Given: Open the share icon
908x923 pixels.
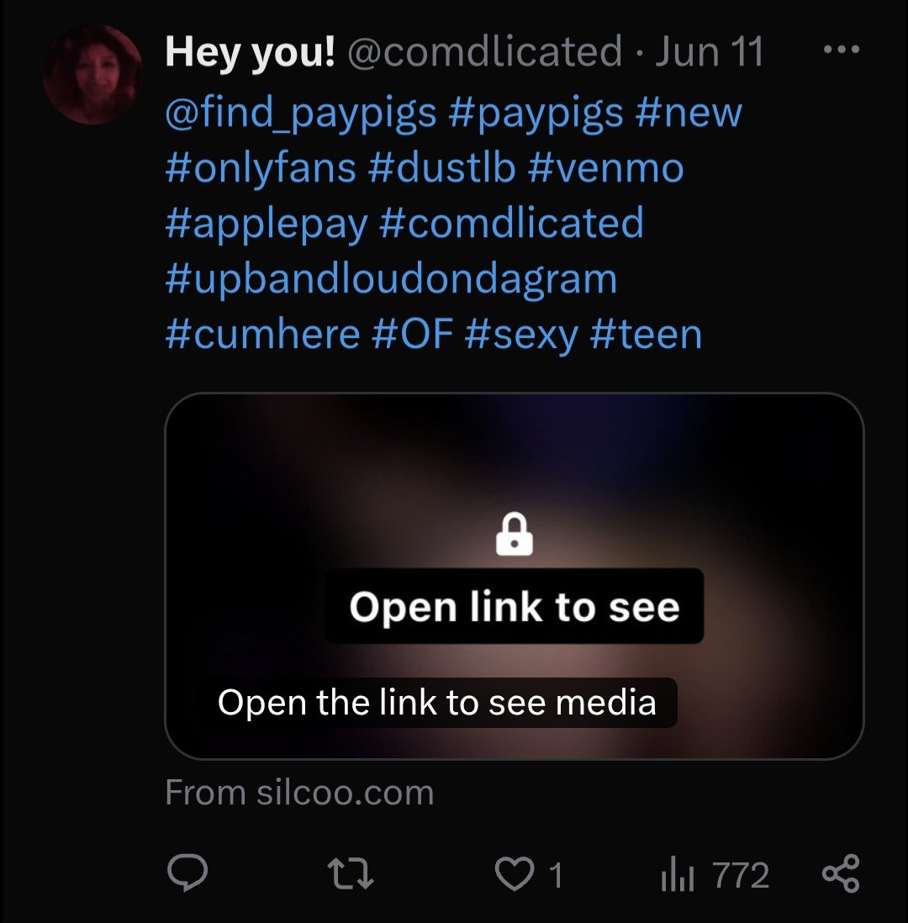Looking at the screenshot, I should point(841,873).
